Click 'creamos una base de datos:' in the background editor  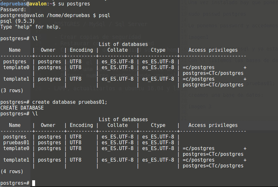click(226, 95)
